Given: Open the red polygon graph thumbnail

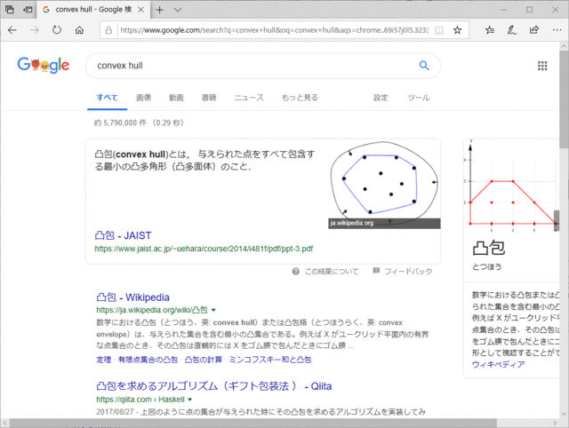Looking at the screenshot, I should [x=512, y=186].
